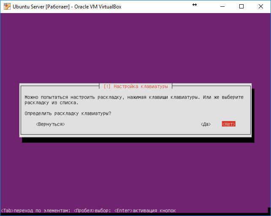Click the text "раскладку из списка."

pos(51,103)
